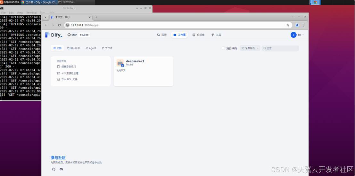Click the 66,028 star count badge
355x176 pixels.
pos(84,35)
